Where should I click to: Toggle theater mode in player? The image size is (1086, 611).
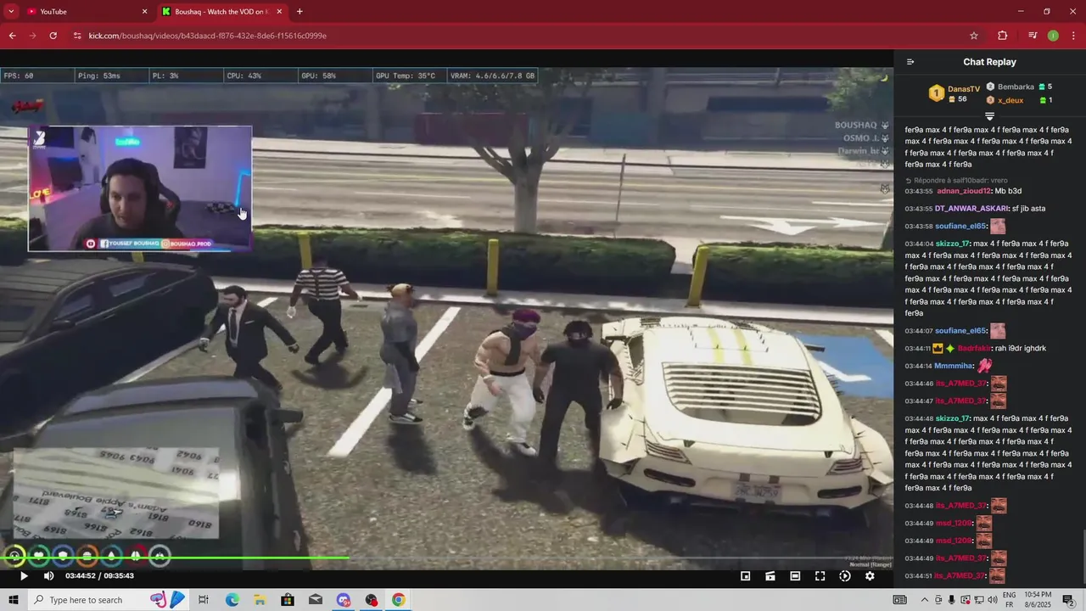click(795, 576)
